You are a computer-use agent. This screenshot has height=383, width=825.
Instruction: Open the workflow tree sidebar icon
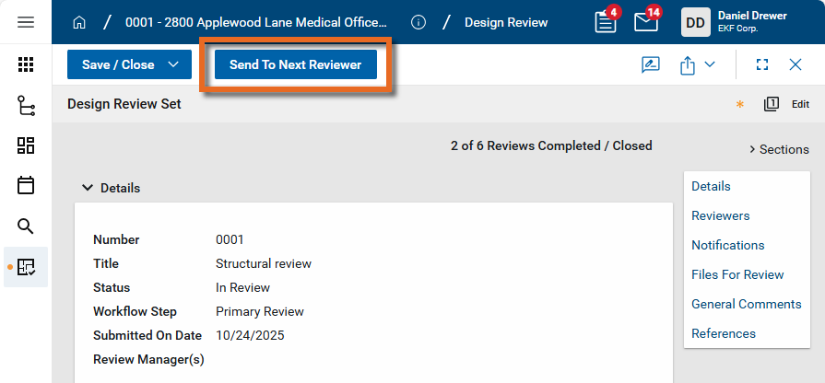[x=26, y=105]
